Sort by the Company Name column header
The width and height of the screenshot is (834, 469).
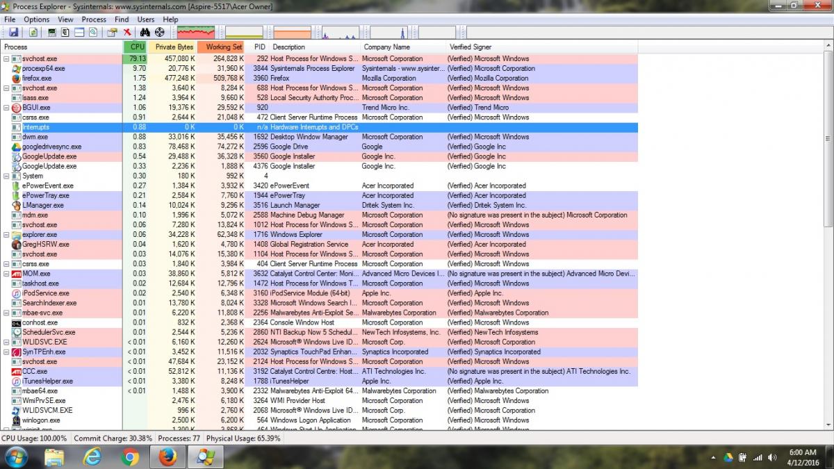[x=402, y=47]
